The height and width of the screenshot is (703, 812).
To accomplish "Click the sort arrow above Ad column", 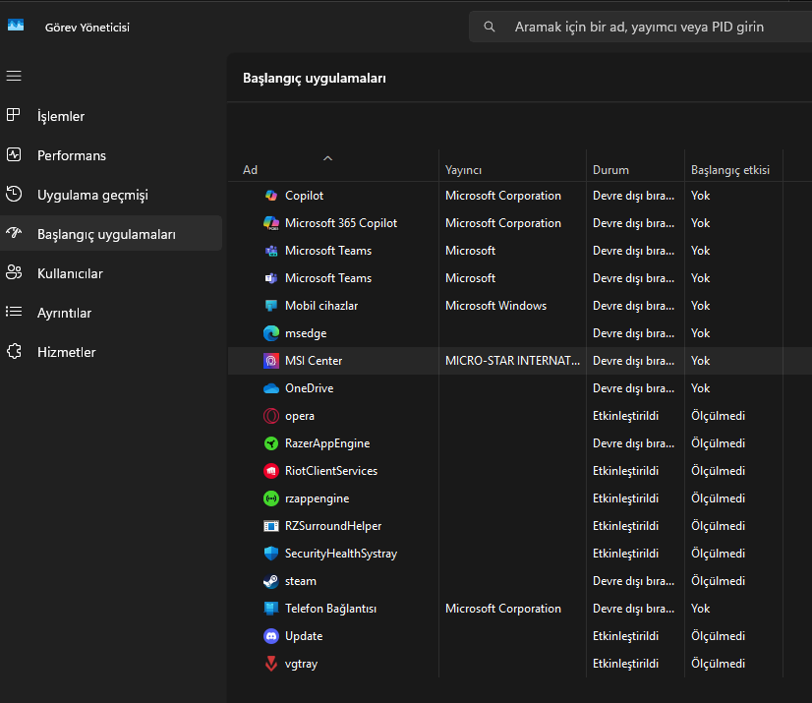I will click(327, 158).
